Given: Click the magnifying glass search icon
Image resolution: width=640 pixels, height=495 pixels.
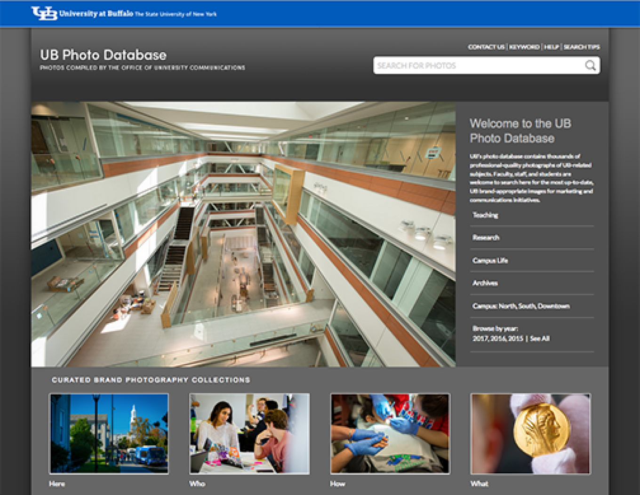Looking at the screenshot, I should (x=590, y=65).
